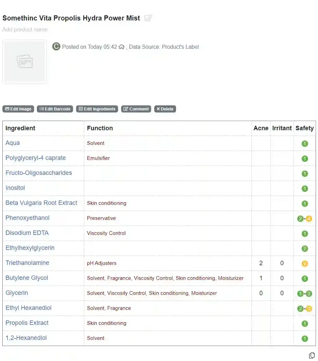The width and height of the screenshot is (318, 361).
Task: Open the Disodium EDTA link
Action: [27, 233]
